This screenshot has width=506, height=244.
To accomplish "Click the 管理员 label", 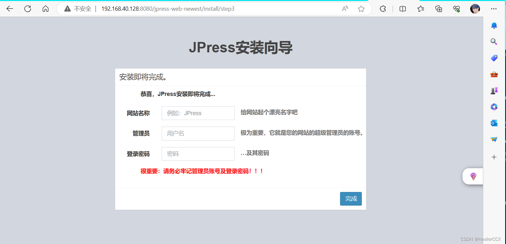I will coord(141,133).
